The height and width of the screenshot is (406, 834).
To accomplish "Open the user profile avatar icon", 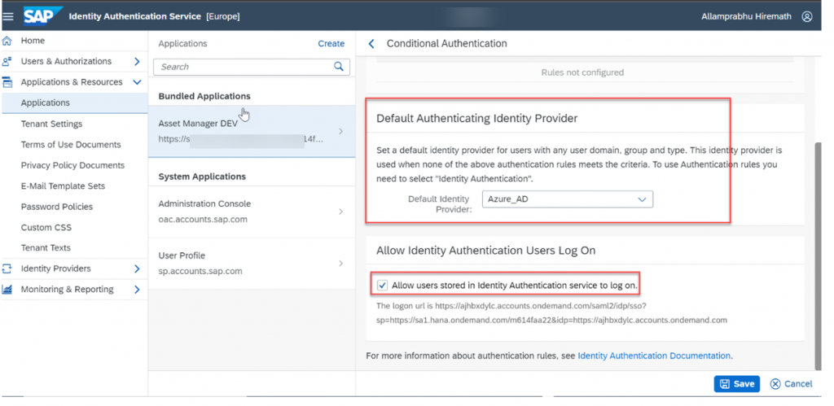I will 807,16.
